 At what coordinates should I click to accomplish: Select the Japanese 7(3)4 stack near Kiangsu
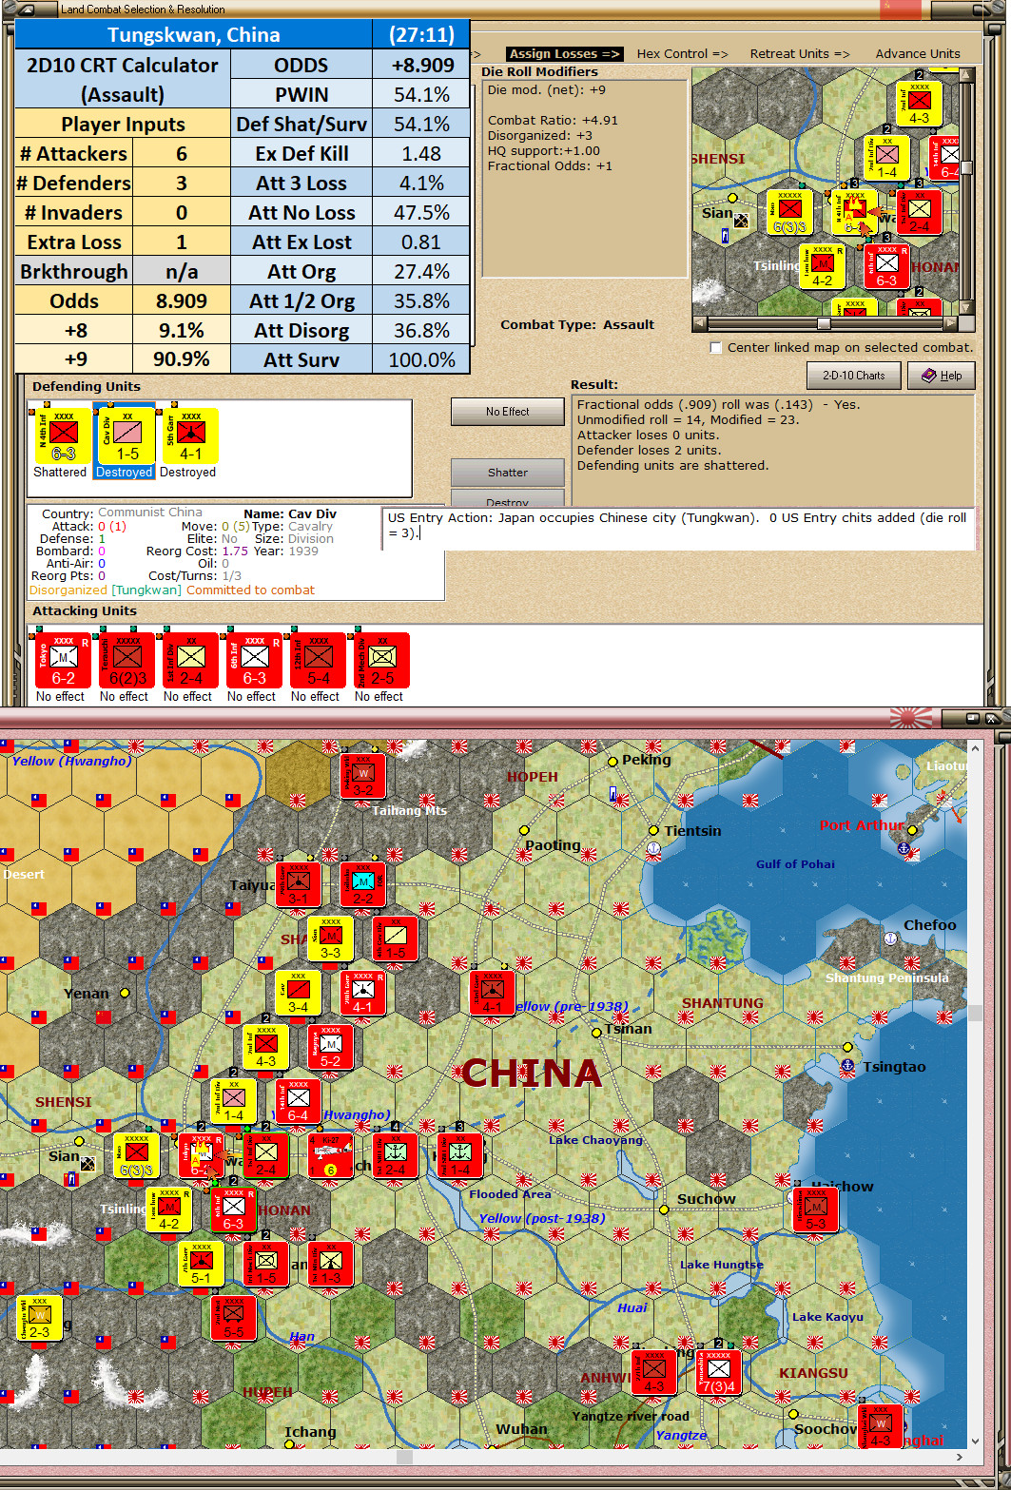[x=718, y=1372]
